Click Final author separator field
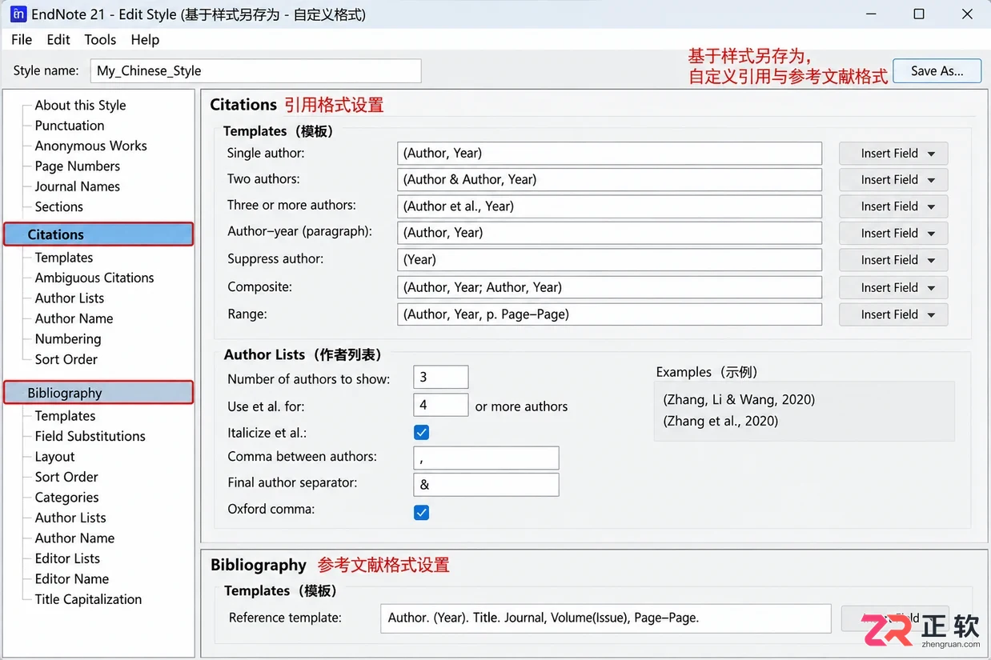991x660 pixels. click(x=486, y=484)
